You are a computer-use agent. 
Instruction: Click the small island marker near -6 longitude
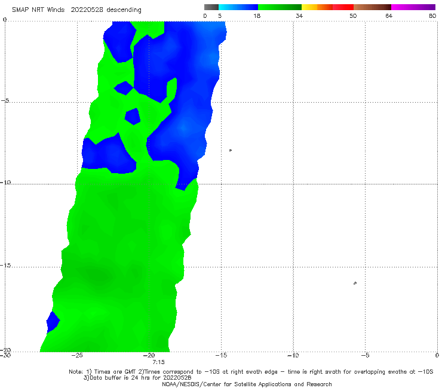point(355,283)
